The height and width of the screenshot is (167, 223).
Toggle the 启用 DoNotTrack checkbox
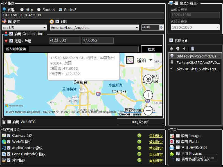(x=178, y=160)
